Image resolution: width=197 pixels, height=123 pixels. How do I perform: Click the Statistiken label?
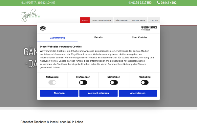(114, 77)
